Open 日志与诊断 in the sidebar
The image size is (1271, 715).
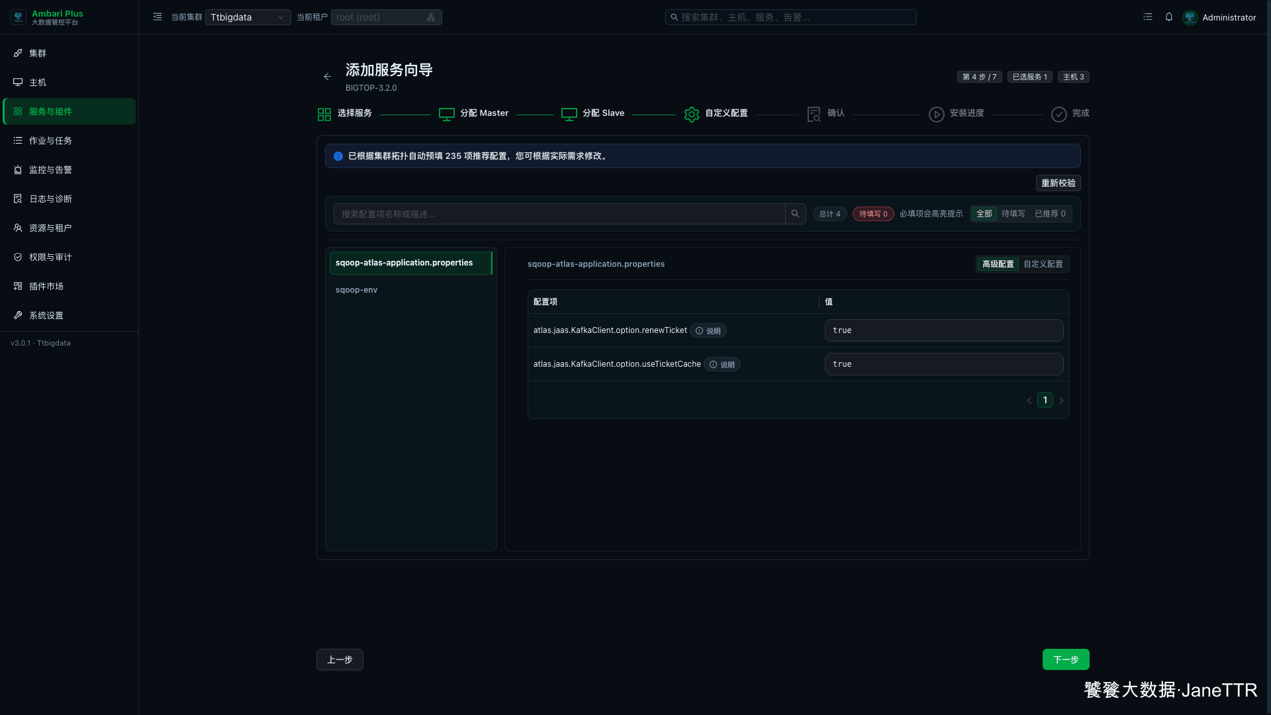click(69, 199)
